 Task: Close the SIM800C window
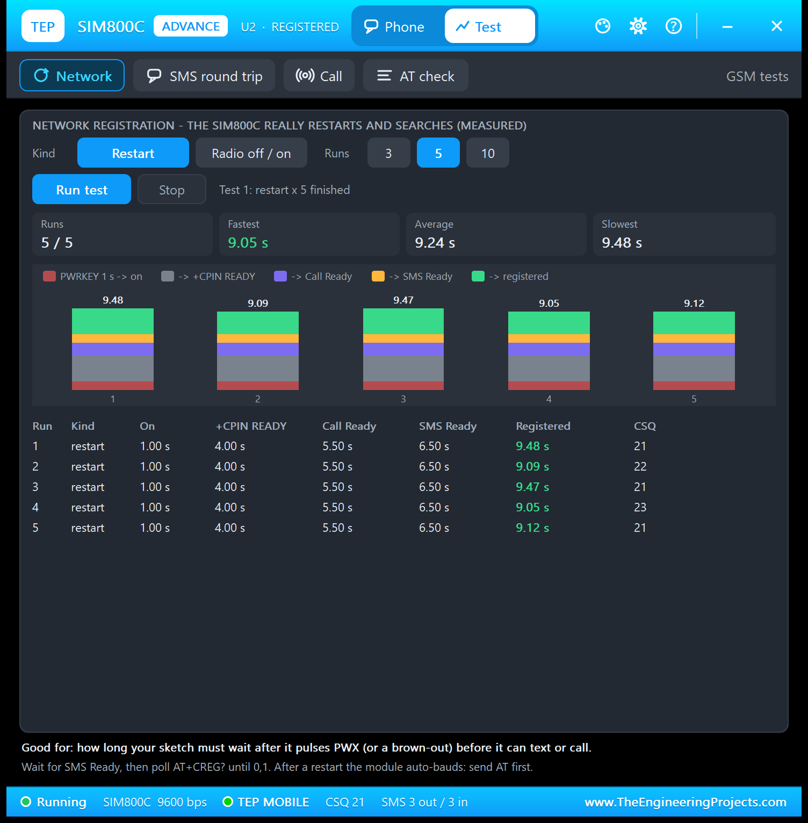click(777, 26)
